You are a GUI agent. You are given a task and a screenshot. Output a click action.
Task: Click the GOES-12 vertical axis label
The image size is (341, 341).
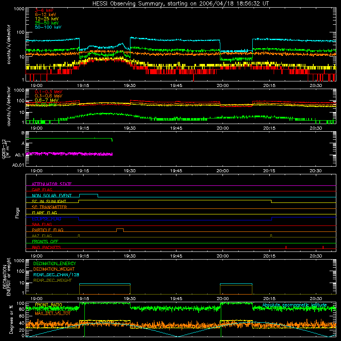pyautogui.click(x=6, y=149)
